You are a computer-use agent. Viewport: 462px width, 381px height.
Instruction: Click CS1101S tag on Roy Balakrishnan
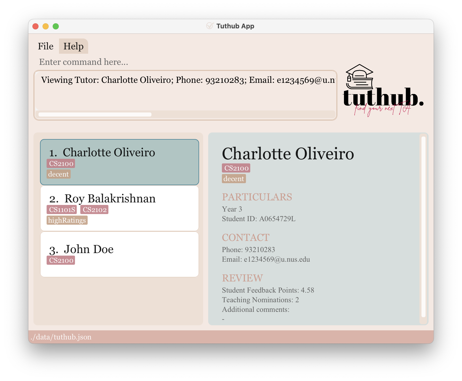62,210
